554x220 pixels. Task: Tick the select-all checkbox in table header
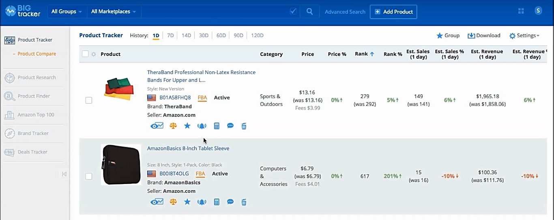pyautogui.click(x=85, y=54)
